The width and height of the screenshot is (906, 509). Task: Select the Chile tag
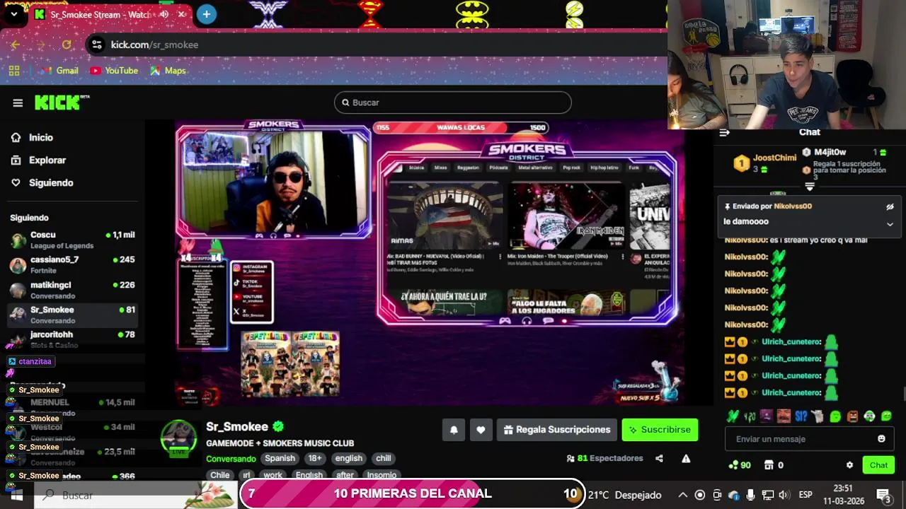point(220,475)
